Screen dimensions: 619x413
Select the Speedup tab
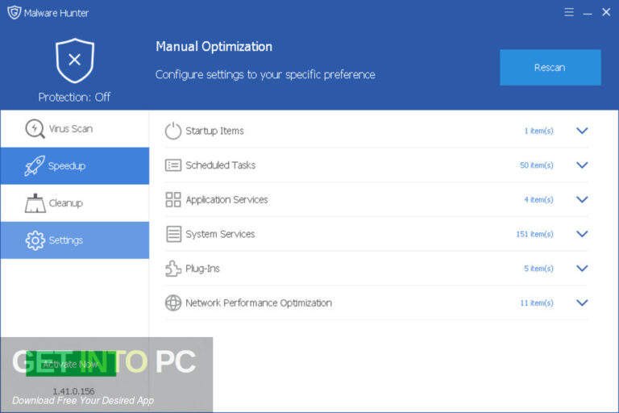(75, 165)
